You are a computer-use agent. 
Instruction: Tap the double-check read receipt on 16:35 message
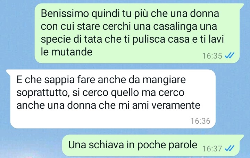[230, 56]
